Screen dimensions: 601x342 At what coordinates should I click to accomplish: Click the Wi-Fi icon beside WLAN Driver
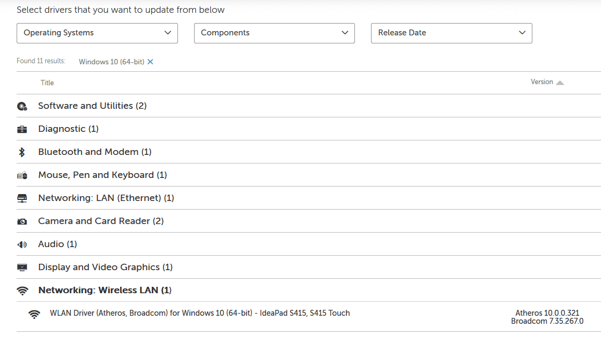pyautogui.click(x=34, y=314)
